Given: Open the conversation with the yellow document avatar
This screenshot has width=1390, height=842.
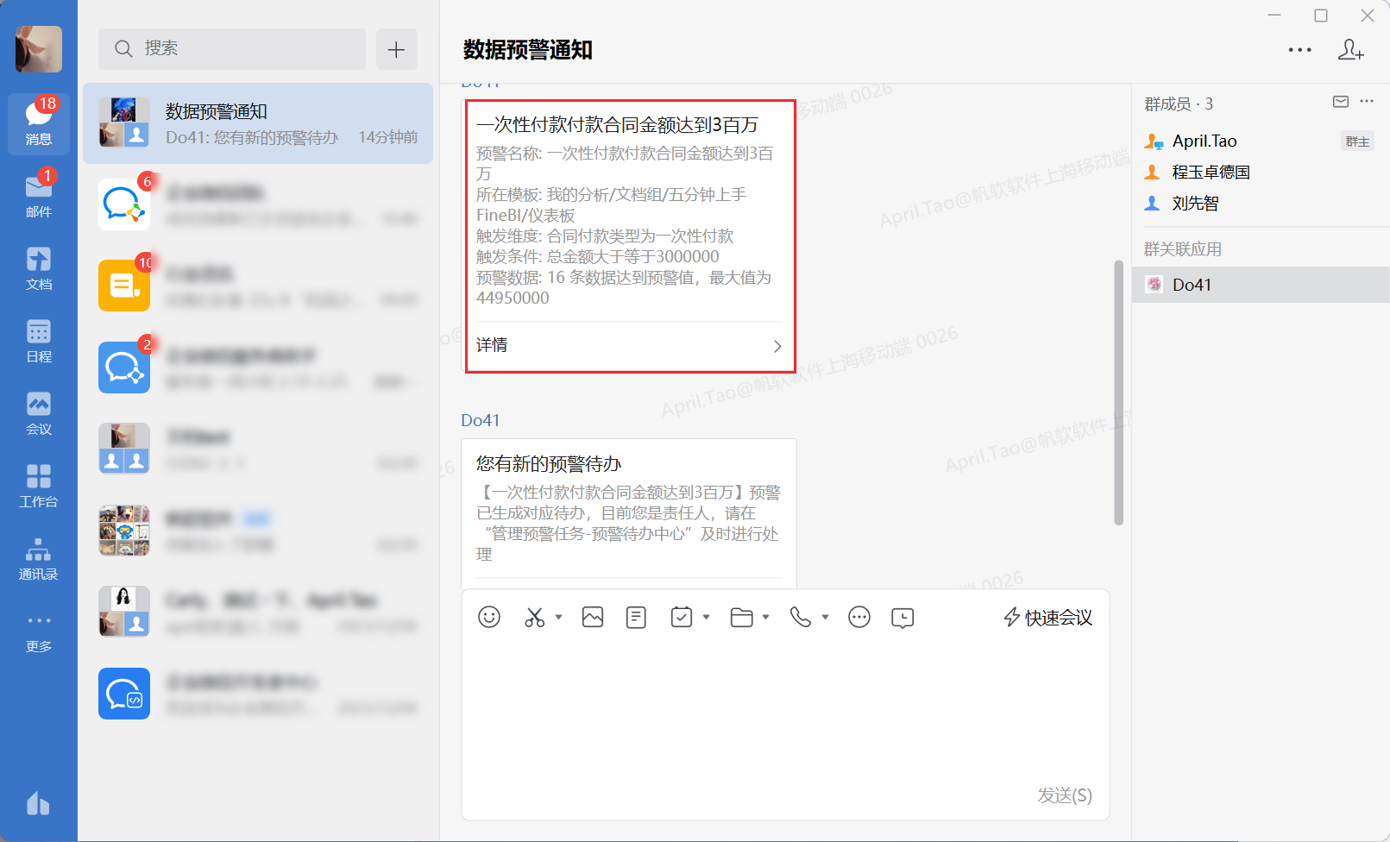Looking at the screenshot, I should [x=258, y=286].
